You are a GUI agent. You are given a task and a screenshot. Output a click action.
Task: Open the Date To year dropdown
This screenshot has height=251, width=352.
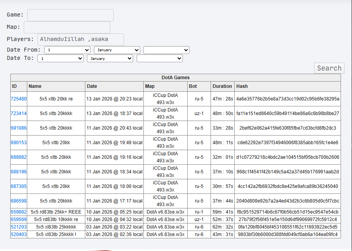(160, 58)
